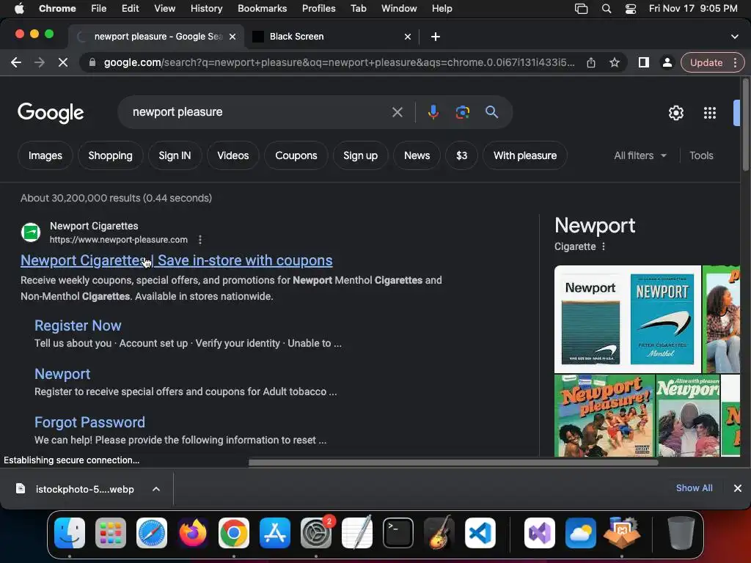Select the $3 filter chip
The width and height of the screenshot is (751, 563).
[x=461, y=155]
